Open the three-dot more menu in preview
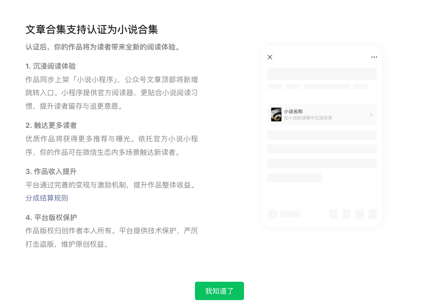 tap(374, 57)
